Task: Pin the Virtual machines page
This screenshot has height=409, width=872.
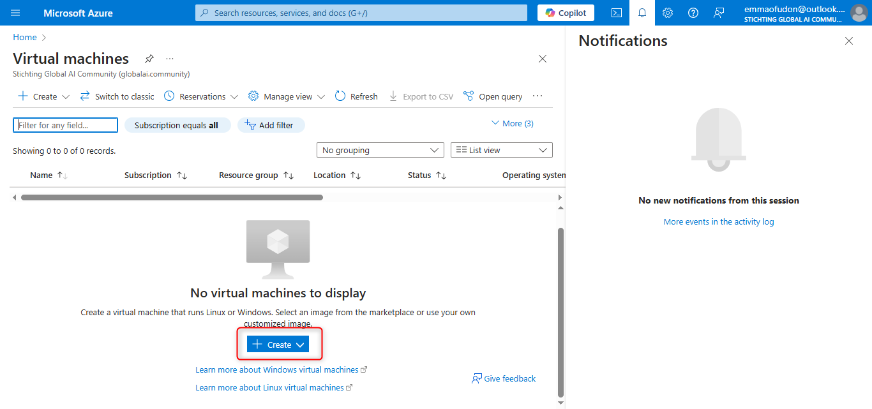Action: point(149,59)
